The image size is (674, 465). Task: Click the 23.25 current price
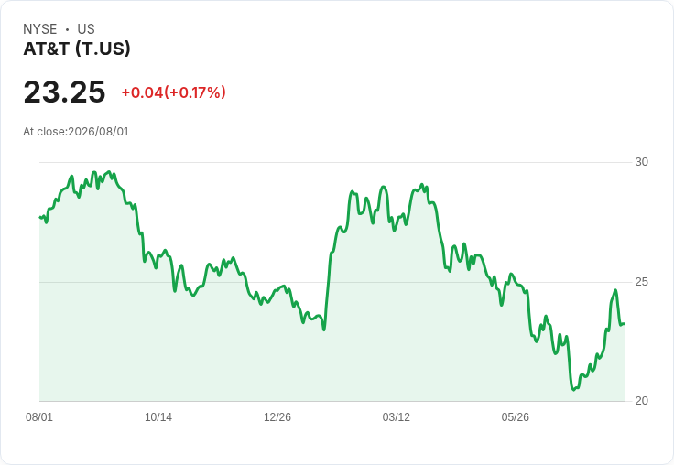64,92
